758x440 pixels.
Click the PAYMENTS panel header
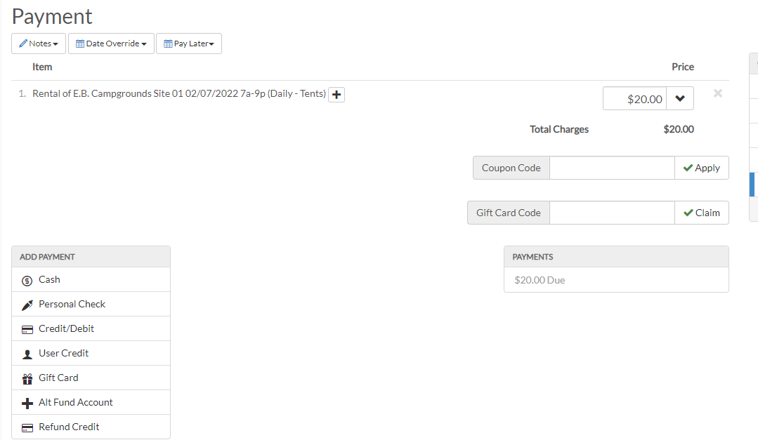[616, 257]
